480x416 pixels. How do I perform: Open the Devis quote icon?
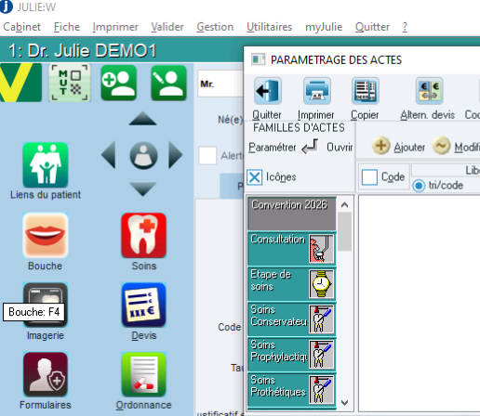point(143,305)
